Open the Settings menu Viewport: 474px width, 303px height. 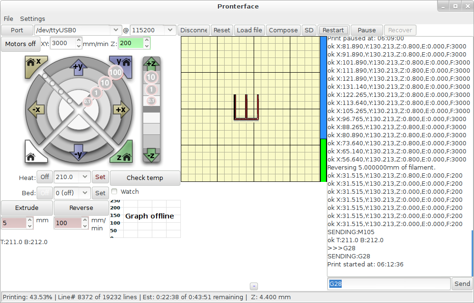(32, 19)
